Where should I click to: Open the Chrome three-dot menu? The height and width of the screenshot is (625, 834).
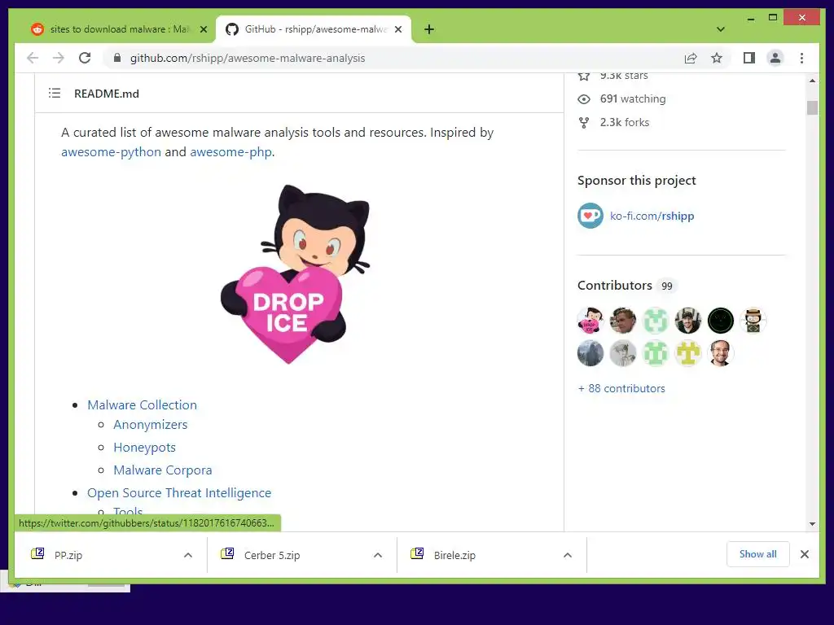coord(801,58)
